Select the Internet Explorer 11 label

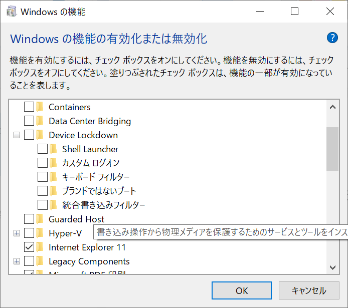(x=87, y=247)
